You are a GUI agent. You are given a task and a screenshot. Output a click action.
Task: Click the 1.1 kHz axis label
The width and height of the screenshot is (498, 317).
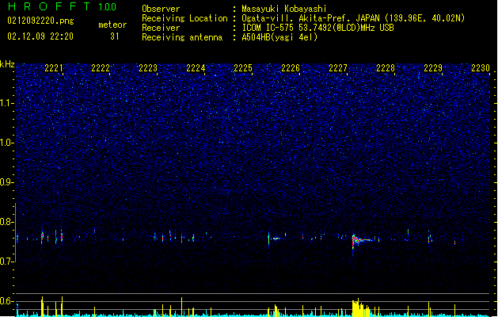(x=6, y=103)
